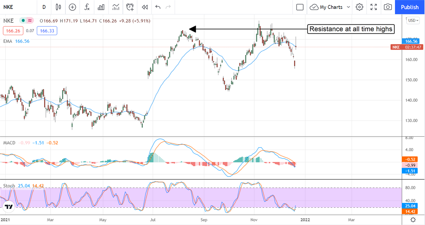Image resolution: width=425 pixels, height=225 pixels.
Task: Click the 0.07 spread value
Action: [x=30, y=31]
